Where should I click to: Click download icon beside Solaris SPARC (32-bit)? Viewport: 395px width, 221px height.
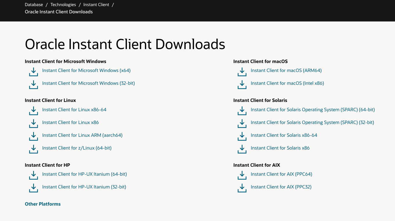pos(242,124)
